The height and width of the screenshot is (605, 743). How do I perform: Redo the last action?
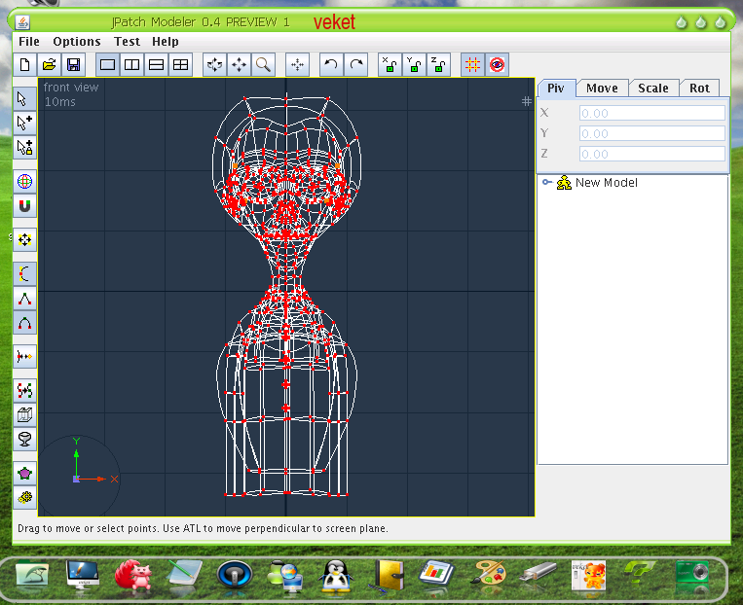(x=355, y=65)
